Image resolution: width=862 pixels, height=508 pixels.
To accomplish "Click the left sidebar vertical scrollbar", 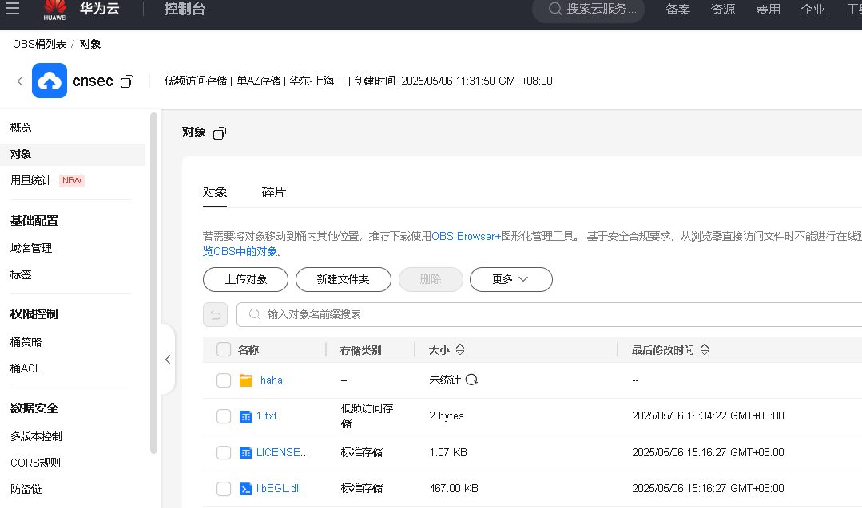I will pos(153,283).
